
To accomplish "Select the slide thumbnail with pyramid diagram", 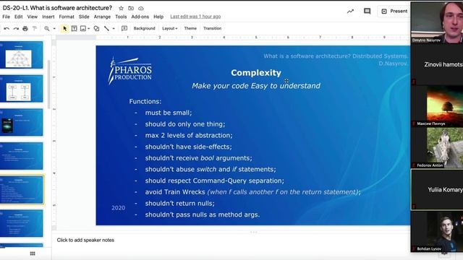I will click(22, 55).
